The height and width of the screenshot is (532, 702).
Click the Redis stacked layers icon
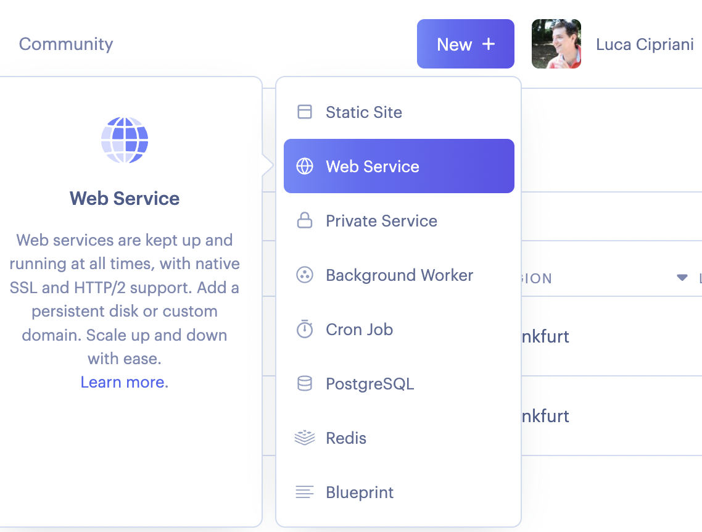305,438
